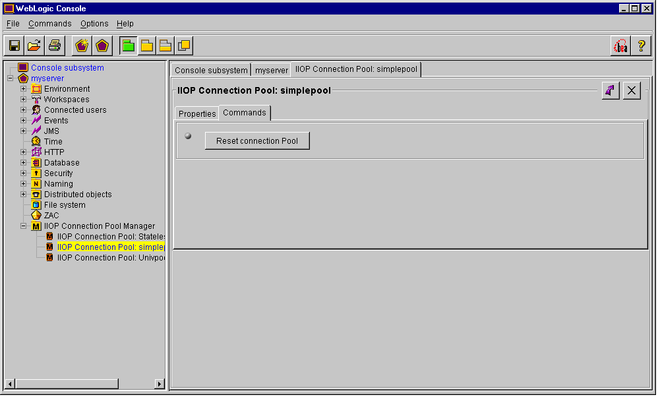Click the Naming N tree icon
The height and width of the screenshot is (397, 658).
(x=36, y=184)
